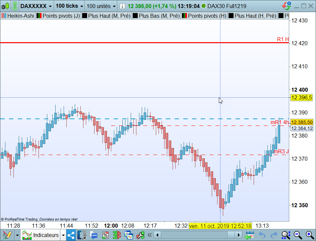Click the Points pivots (J) color swatch
The height and width of the screenshot is (241, 316).
coord(39,16)
